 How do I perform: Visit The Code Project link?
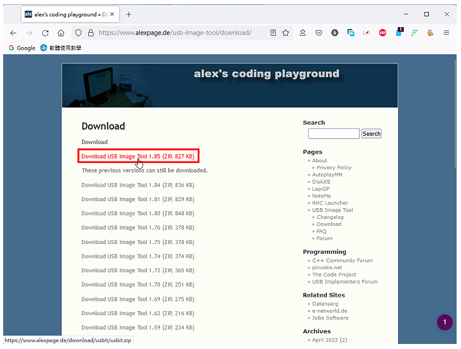pos(334,274)
